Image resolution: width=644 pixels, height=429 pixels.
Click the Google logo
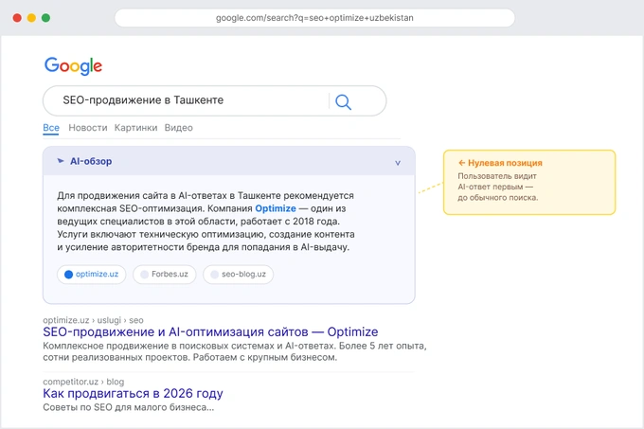73,66
